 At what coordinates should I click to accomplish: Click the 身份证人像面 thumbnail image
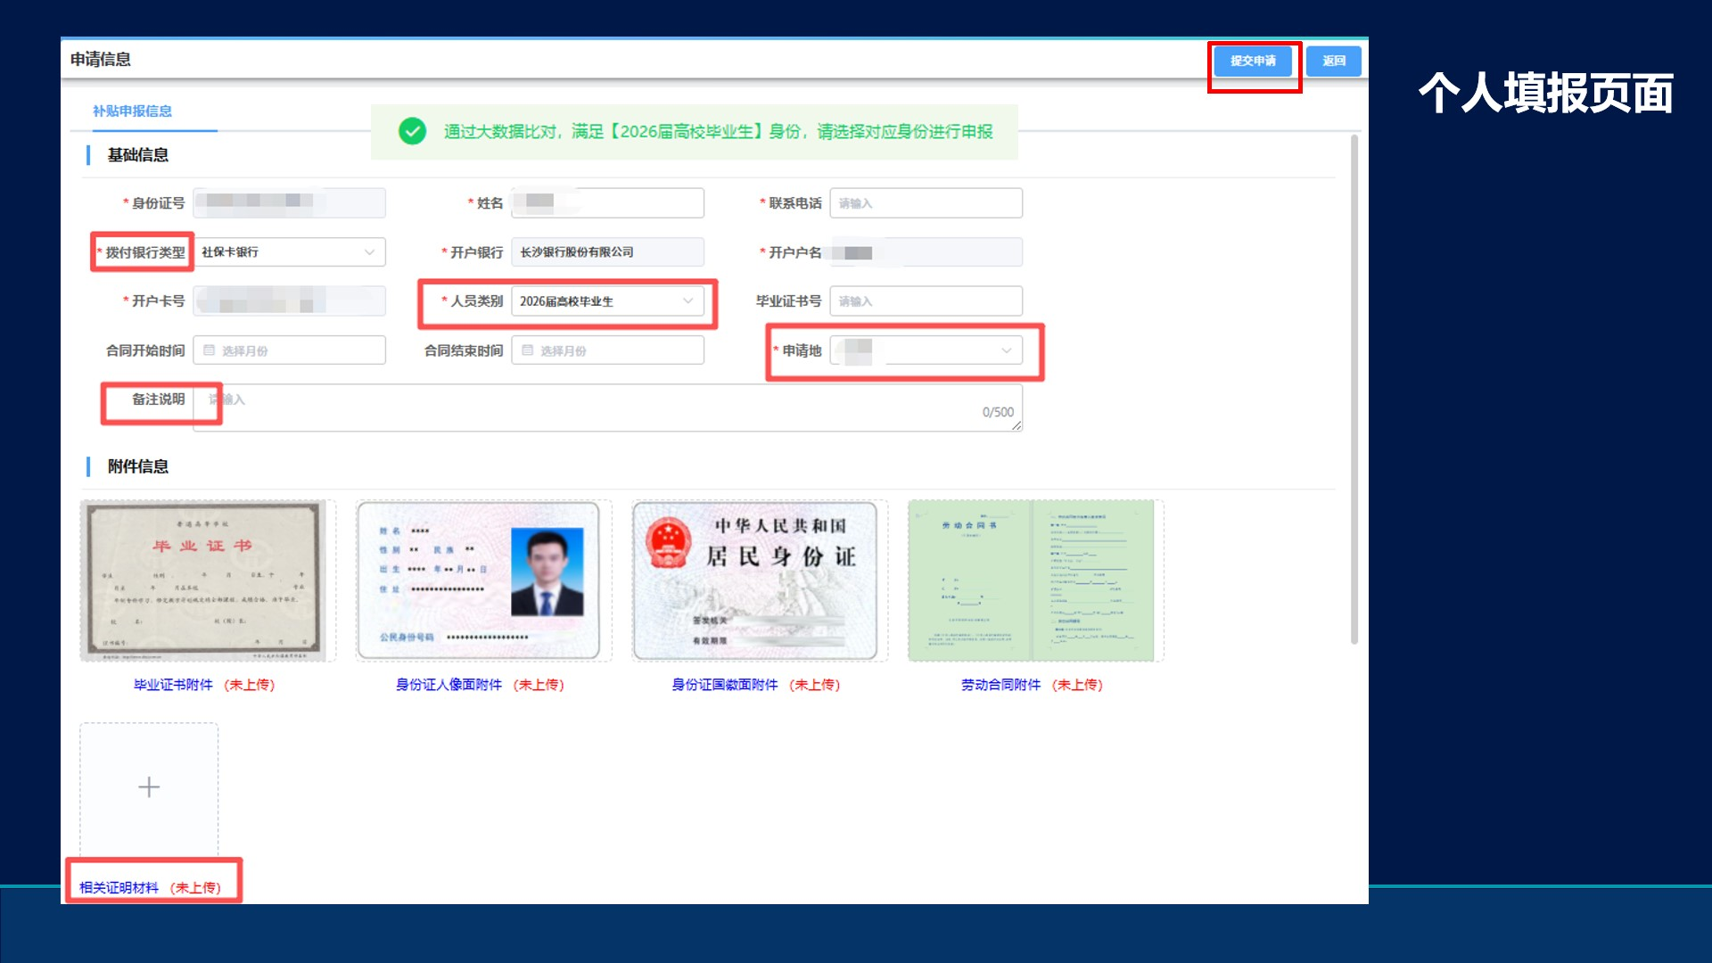coord(479,580)
